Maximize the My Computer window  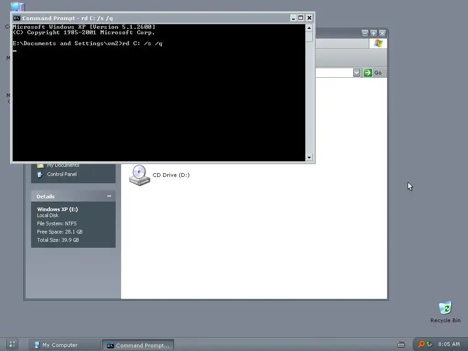tap(373, 33)
